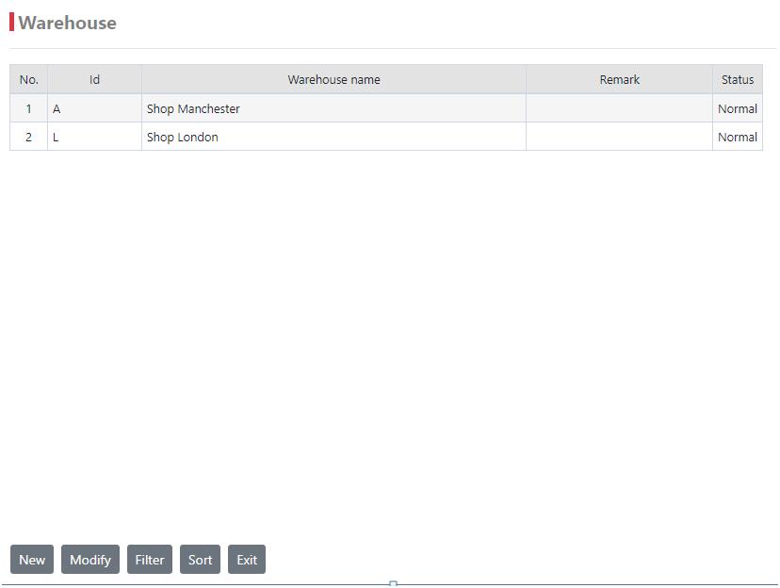Click the No. column header

(29, 79)
